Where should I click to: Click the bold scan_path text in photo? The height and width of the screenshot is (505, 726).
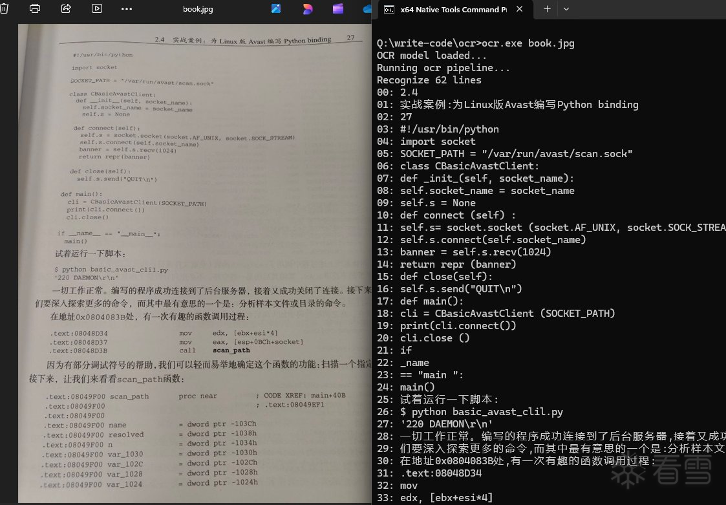(x=231, y=350)
